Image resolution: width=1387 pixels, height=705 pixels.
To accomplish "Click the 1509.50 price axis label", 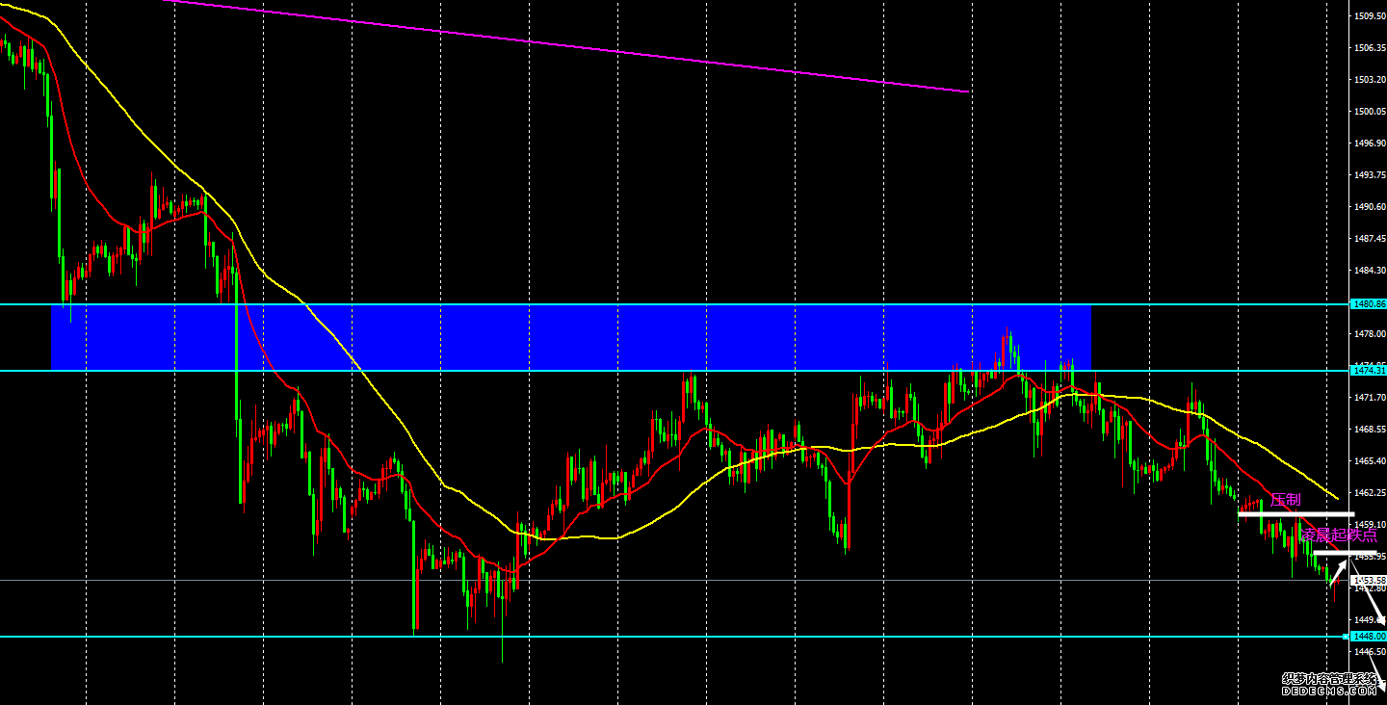I will (1369, 16).
